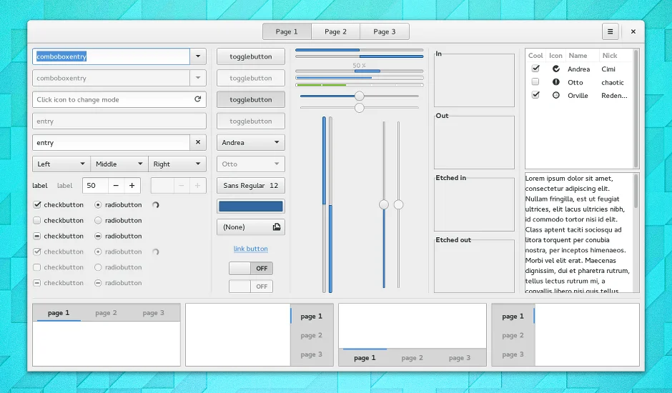Select the second enabled radiobutton
672x393 pixels.
tap(99, 221)
